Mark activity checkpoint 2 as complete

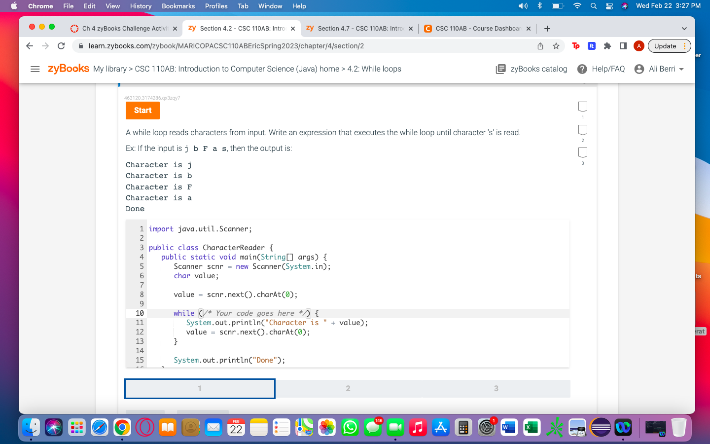click(582, 130)
